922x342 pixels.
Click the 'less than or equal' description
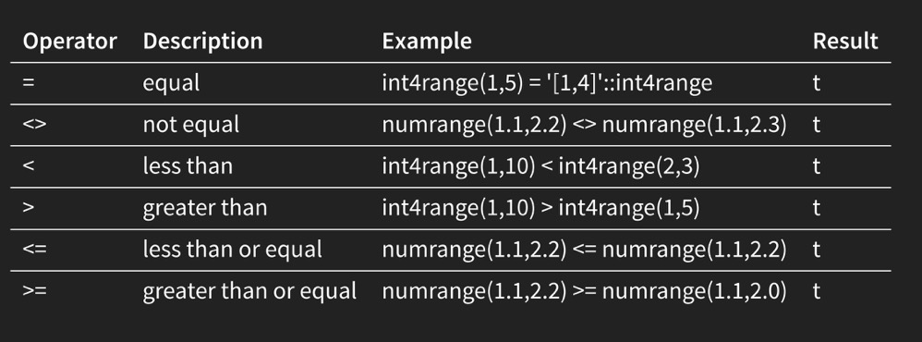232,250
